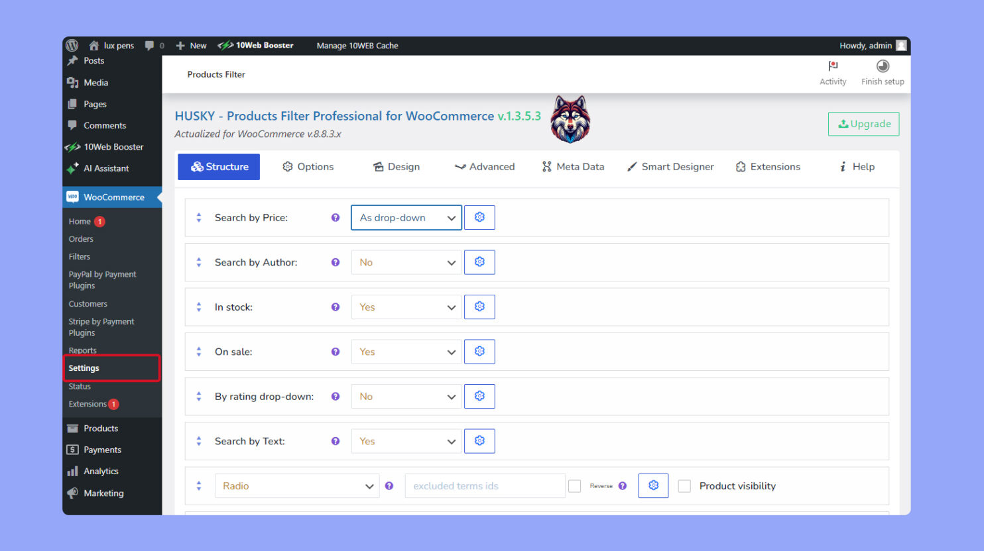Click the help icon next to Search by Text
Image resolution: width=984 pixels, height=551 pixels.
tap(336, 441)
